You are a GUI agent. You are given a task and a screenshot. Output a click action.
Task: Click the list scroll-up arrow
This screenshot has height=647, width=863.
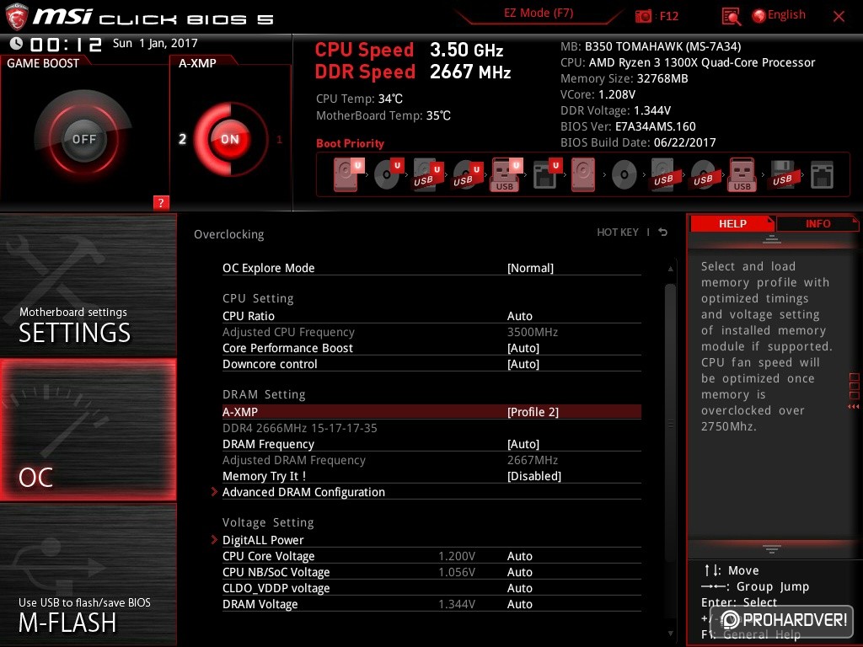pyautogui.click(x=670, y=269)
